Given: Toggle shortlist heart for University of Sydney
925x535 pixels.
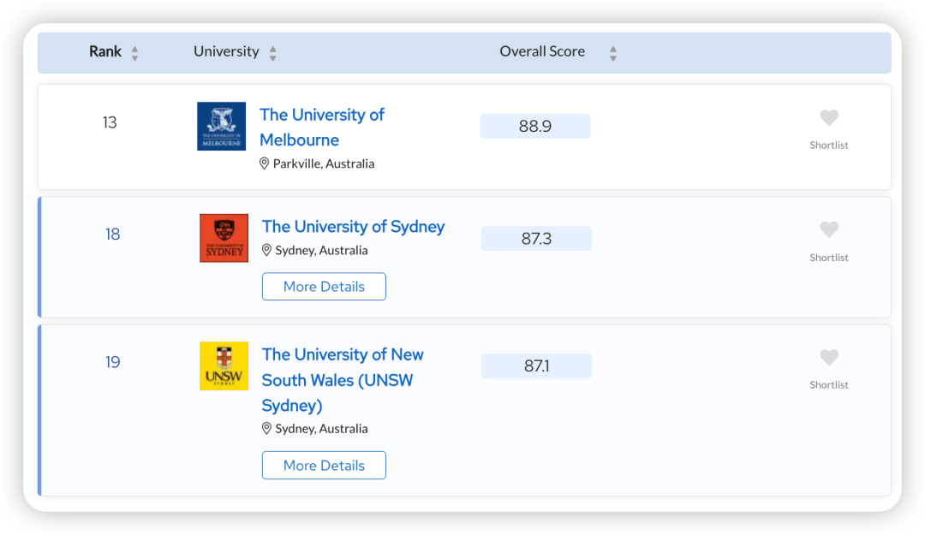Looking at the screenshot, I should tap(829, 229).
